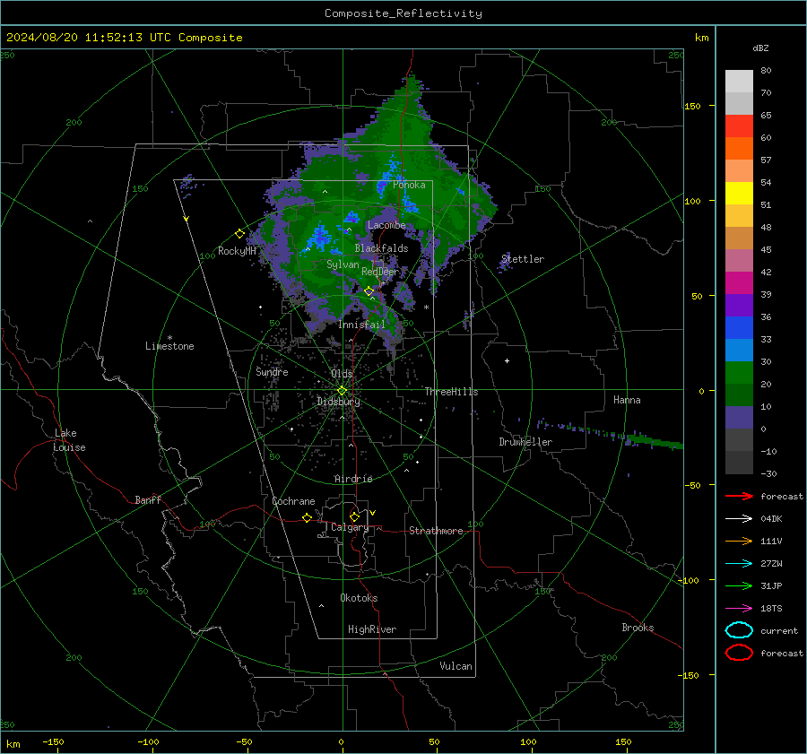The image size is (807, 754).
Task: Click the red forecast arrow legend icon
Action: [x=739, y=496]
